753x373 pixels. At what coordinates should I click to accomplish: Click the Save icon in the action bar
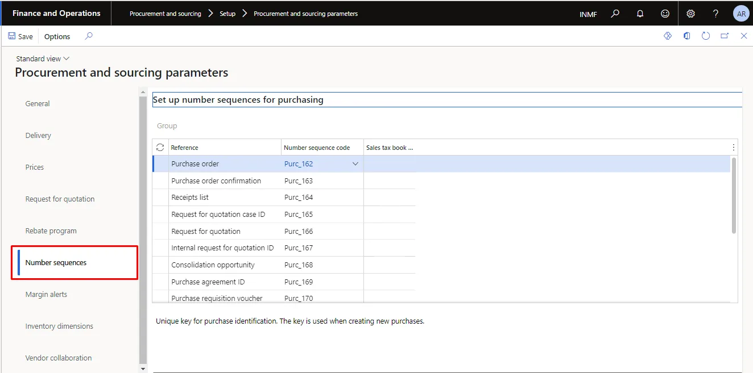pyautogui.click(x=12, y=36)
